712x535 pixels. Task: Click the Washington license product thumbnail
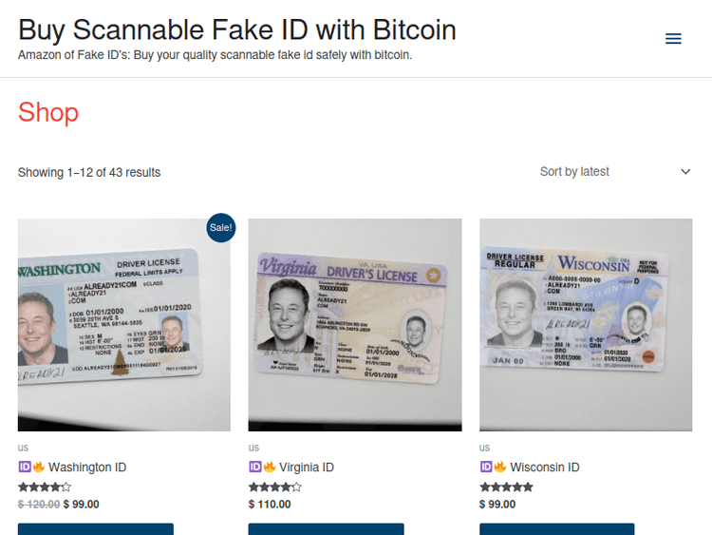click(124, 325)
